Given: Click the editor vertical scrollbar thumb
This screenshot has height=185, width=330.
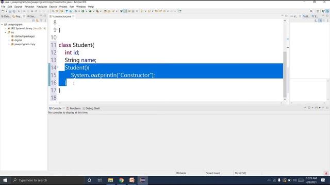Looking at the screenshot, I should (x=285, y=75).
